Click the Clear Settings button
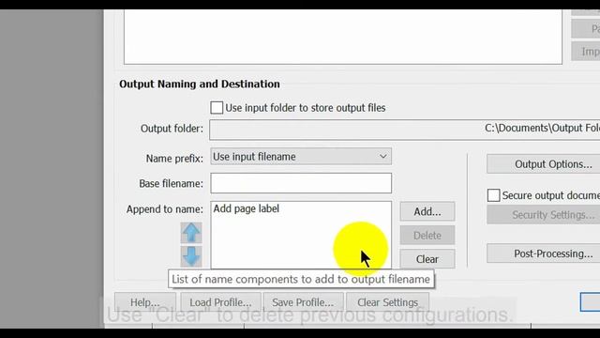 (387, 302)
